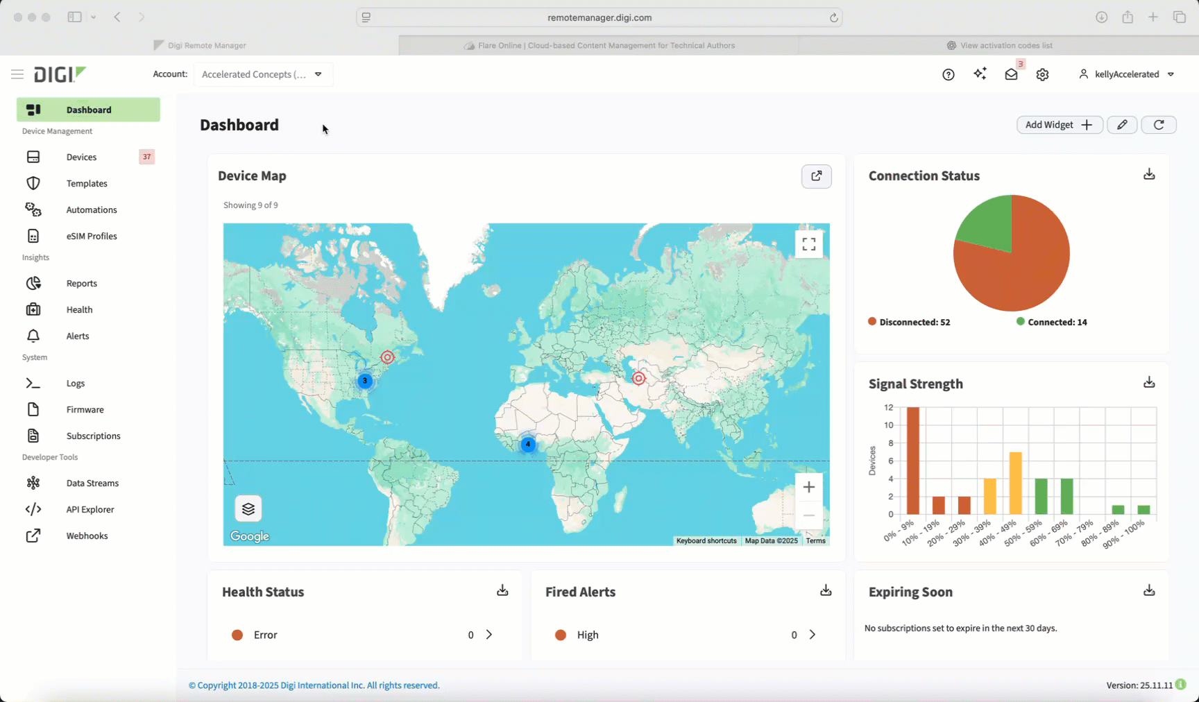The image size is (1199, 702).
Task: Toggle the hamburger sidebar menu
Action: coord(17,74)
